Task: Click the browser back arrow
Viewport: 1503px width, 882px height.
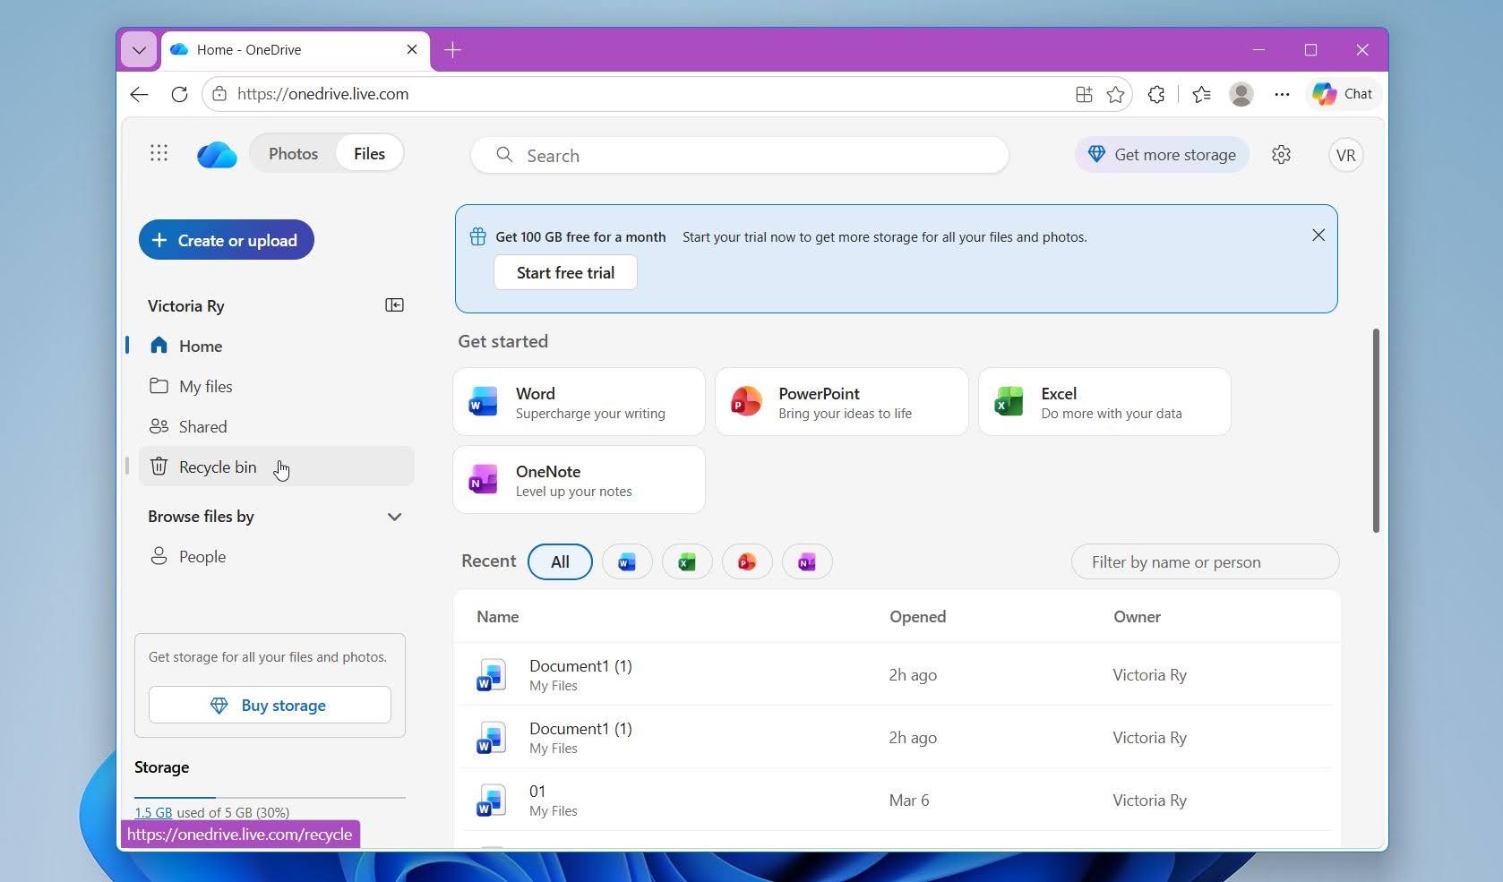Action: 139,94
